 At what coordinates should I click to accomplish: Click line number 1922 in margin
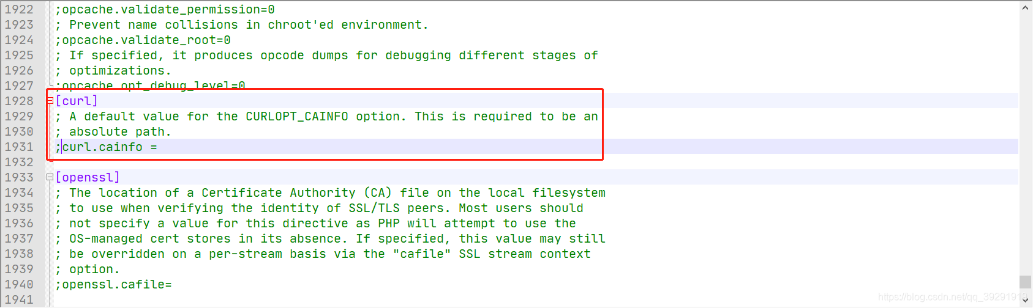(20, 9)
